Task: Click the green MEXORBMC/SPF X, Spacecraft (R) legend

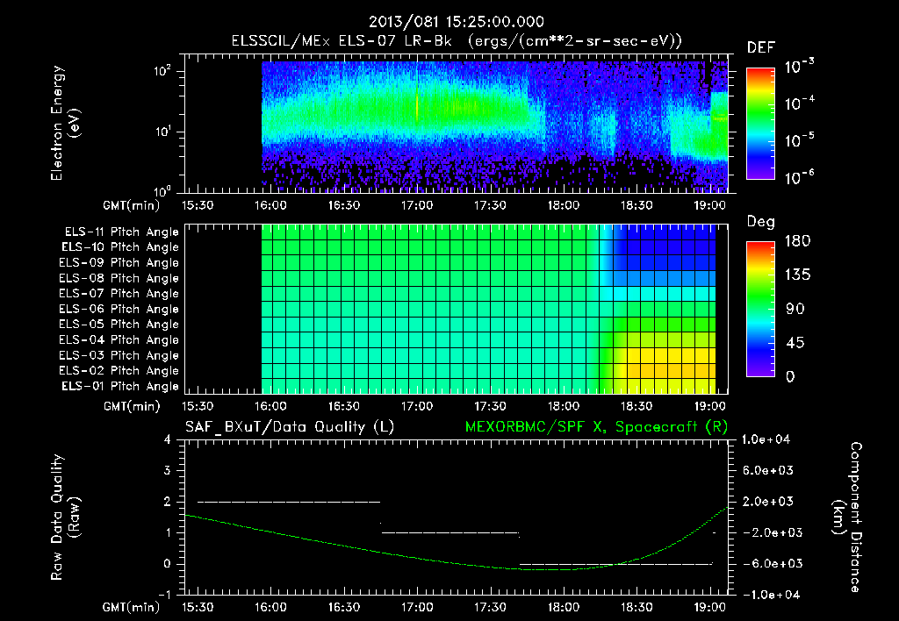Action: pyautogui.click(x=596, y=427)
